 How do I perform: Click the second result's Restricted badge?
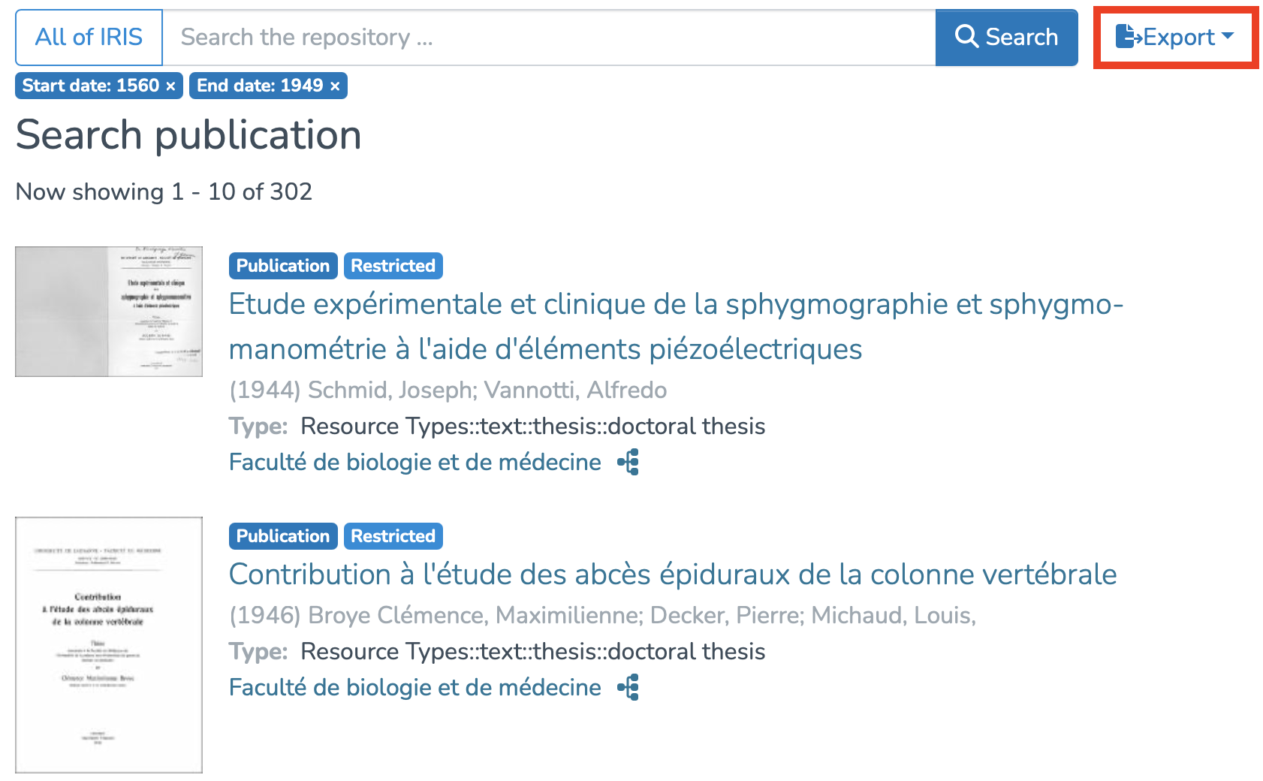point(393,536)
